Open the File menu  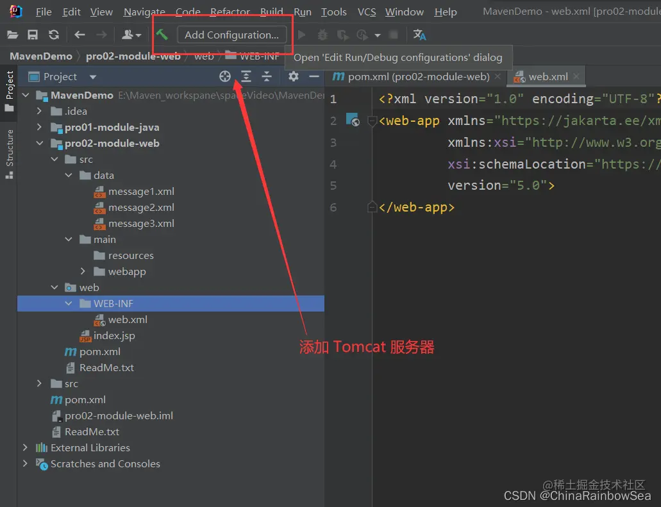44,12
